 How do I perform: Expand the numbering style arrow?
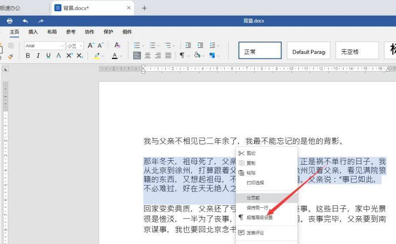coord(158,46)
